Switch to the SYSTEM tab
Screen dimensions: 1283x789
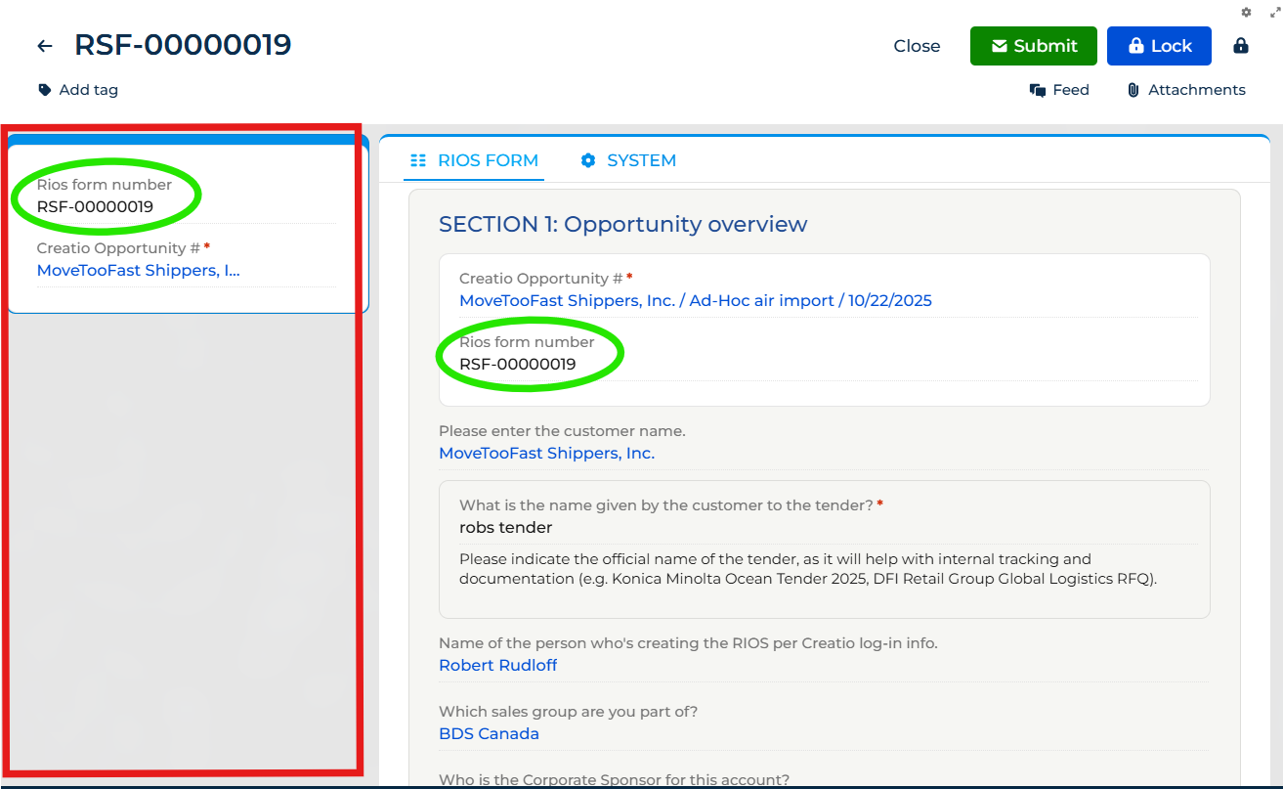[628, 160]
